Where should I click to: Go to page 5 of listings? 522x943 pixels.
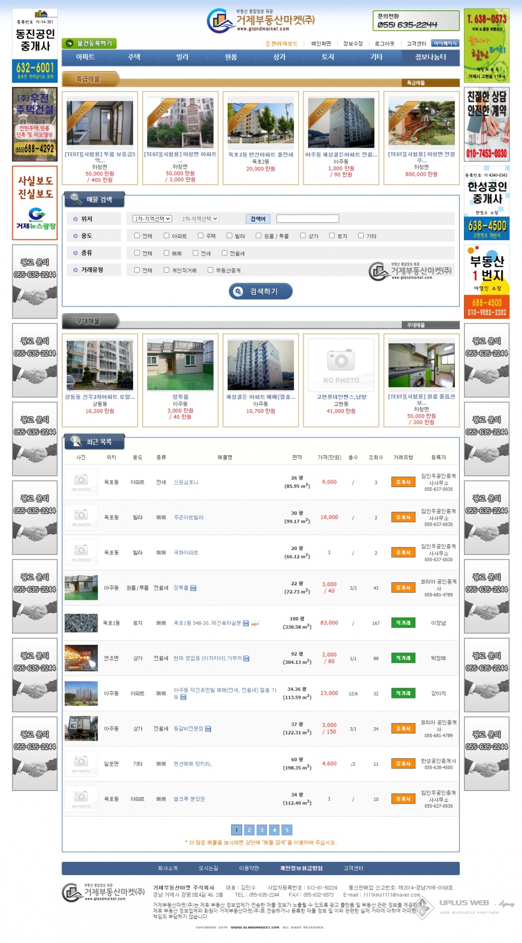pos(287,830)
